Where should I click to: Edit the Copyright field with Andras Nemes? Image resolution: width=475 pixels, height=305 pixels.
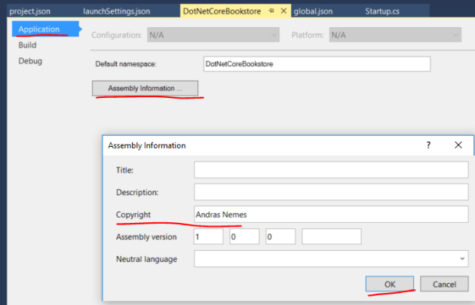[x=331, y=214]
